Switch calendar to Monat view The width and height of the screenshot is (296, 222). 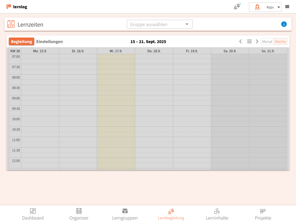point(267,41)
